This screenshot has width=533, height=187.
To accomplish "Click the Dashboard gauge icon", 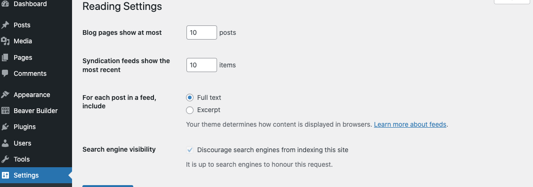I will coord(5,4).
